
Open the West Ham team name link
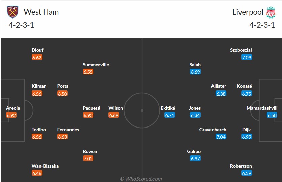[x=41, y=12]
